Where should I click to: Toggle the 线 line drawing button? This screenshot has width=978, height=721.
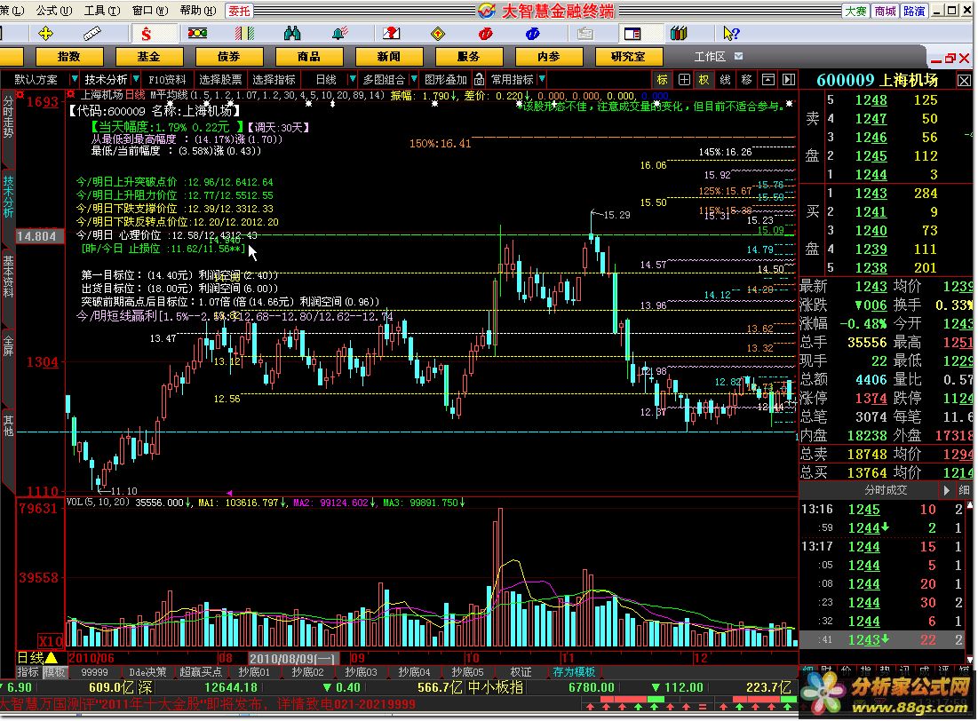[x=726, y=79]
